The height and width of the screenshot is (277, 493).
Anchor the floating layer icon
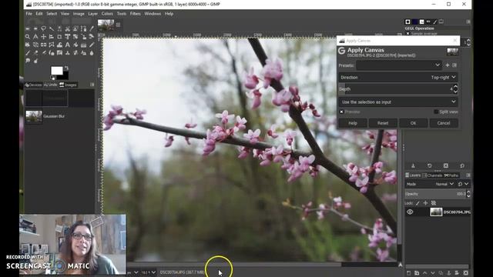(x=448, y=273)
